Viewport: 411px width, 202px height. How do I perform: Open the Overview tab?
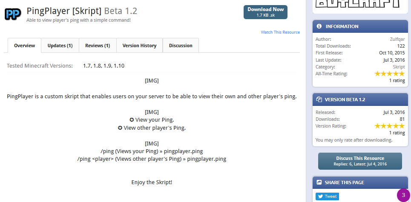pyautogui.click(x=24, y=46)
